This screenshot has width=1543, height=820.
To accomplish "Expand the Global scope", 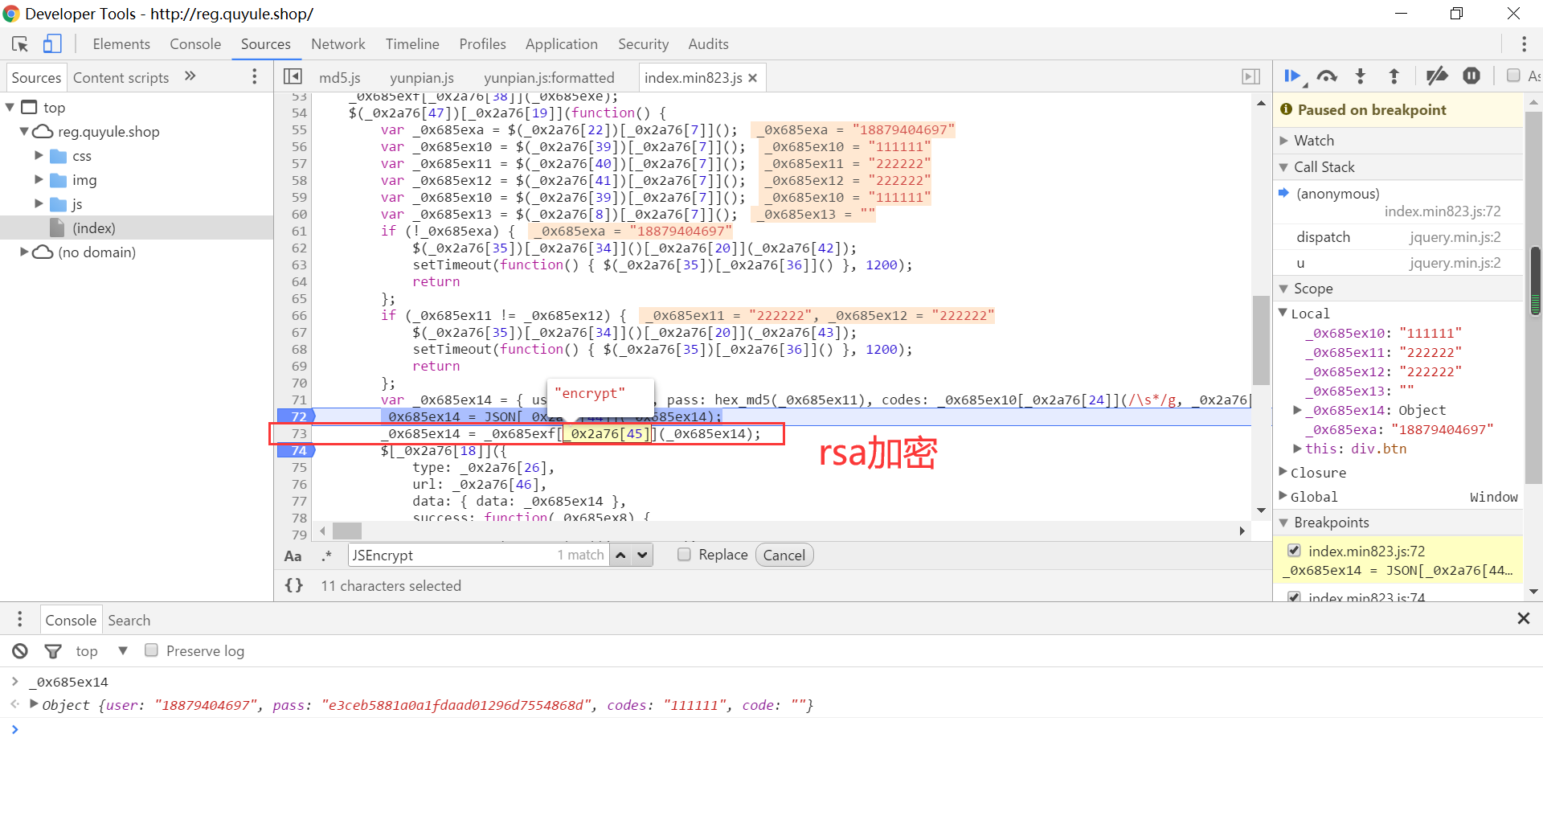I will tap(1283, 496).
